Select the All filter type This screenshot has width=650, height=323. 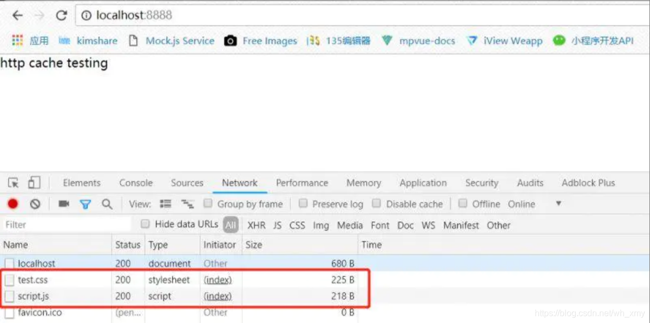tap(231, 225)
